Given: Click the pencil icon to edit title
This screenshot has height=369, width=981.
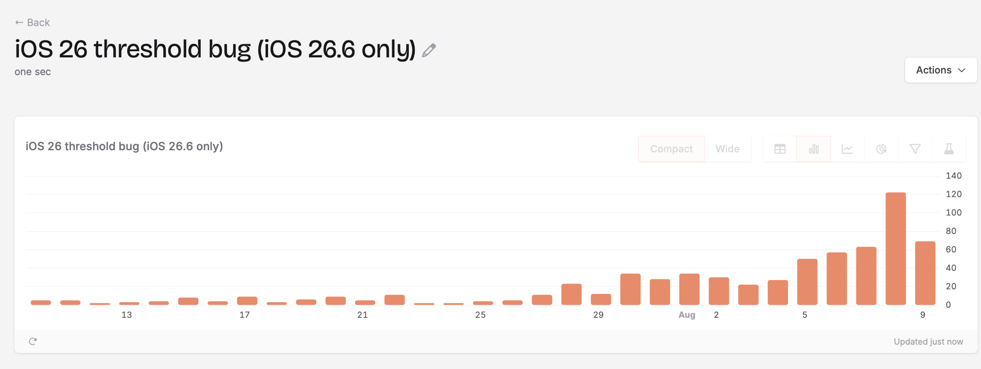Looking at the screenshot, I should 429,50.
